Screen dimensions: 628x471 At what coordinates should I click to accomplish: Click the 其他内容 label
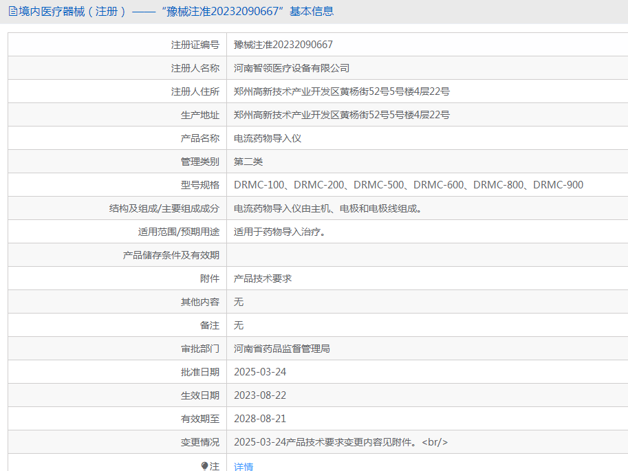click(x=200, y=302)
